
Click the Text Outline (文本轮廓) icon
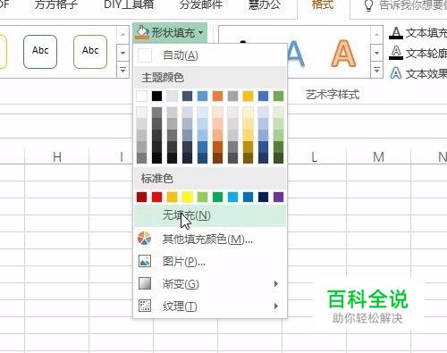coord(396,53)
